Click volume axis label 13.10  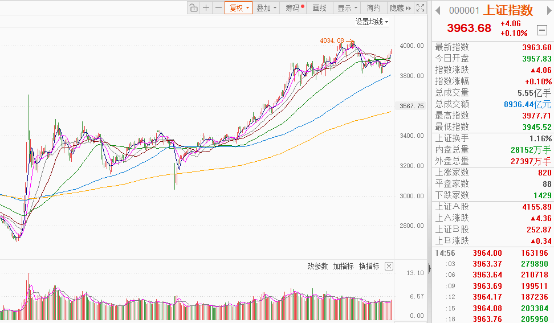pyautogui.click(x=415, y=273)
